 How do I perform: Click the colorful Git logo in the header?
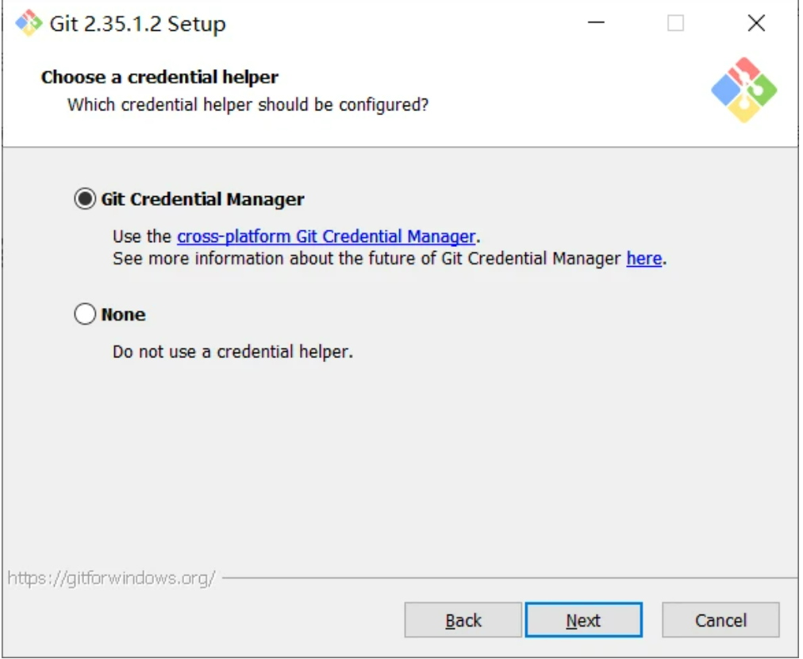[743, 91]
